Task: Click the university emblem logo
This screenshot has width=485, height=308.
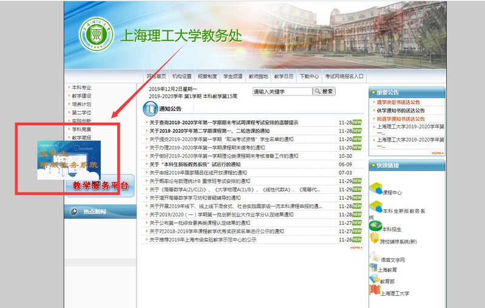Action: (96, 34)
